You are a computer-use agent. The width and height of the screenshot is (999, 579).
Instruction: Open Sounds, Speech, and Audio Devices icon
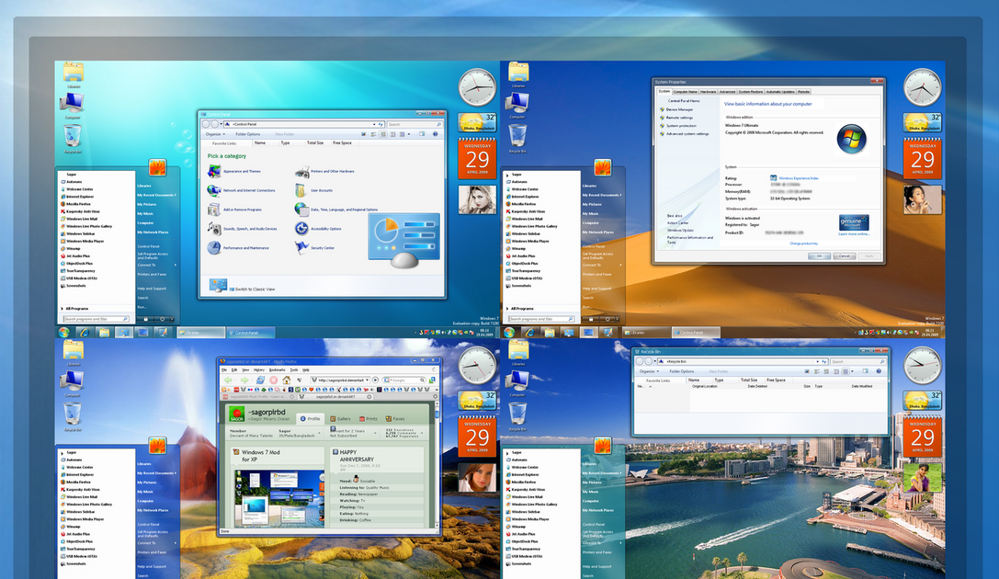[x=214, y=229]
